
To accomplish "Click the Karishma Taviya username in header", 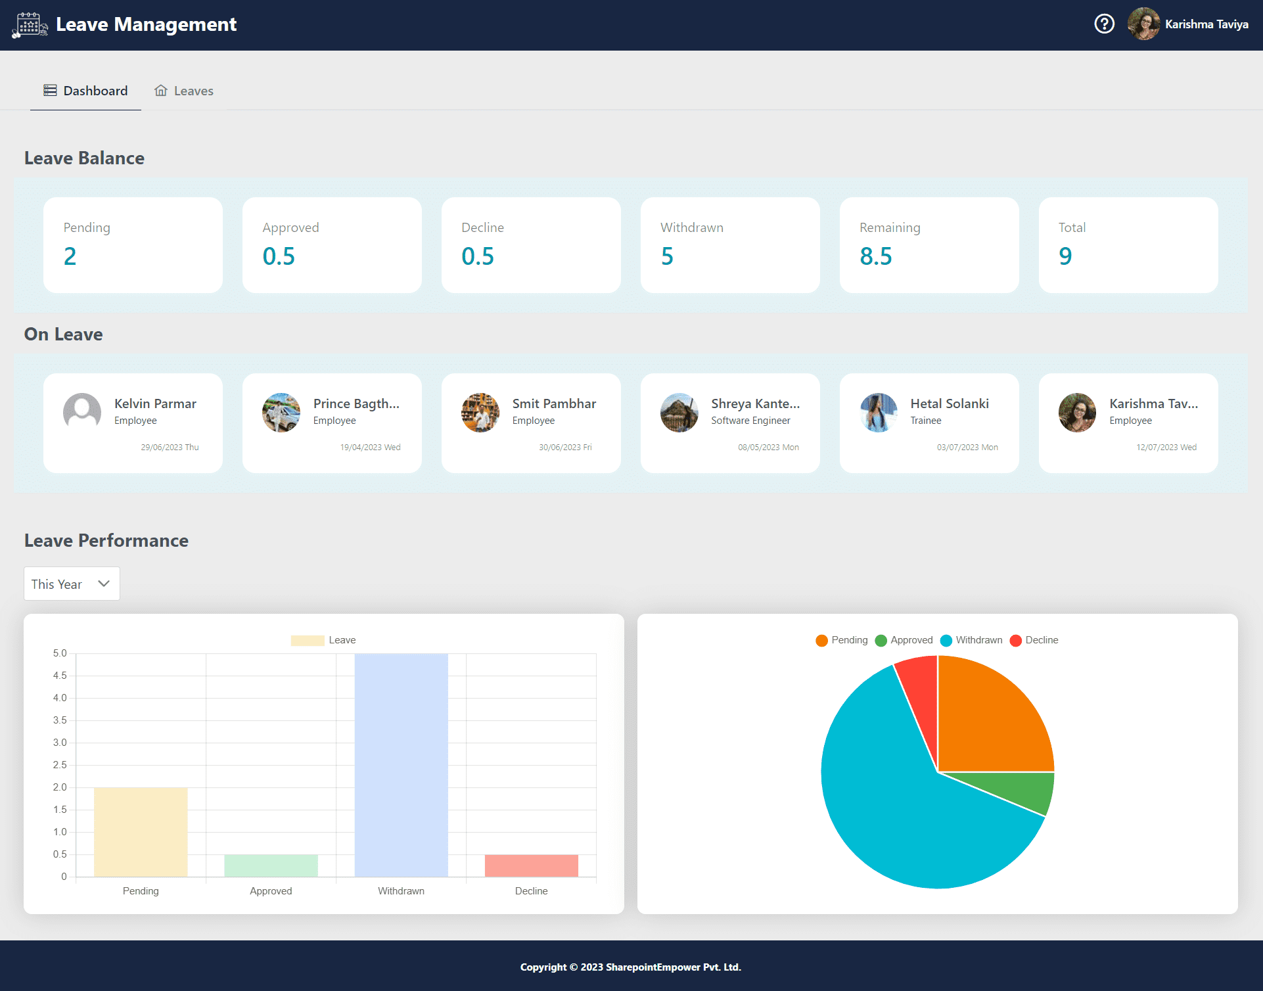I will tap(1206, 24).
